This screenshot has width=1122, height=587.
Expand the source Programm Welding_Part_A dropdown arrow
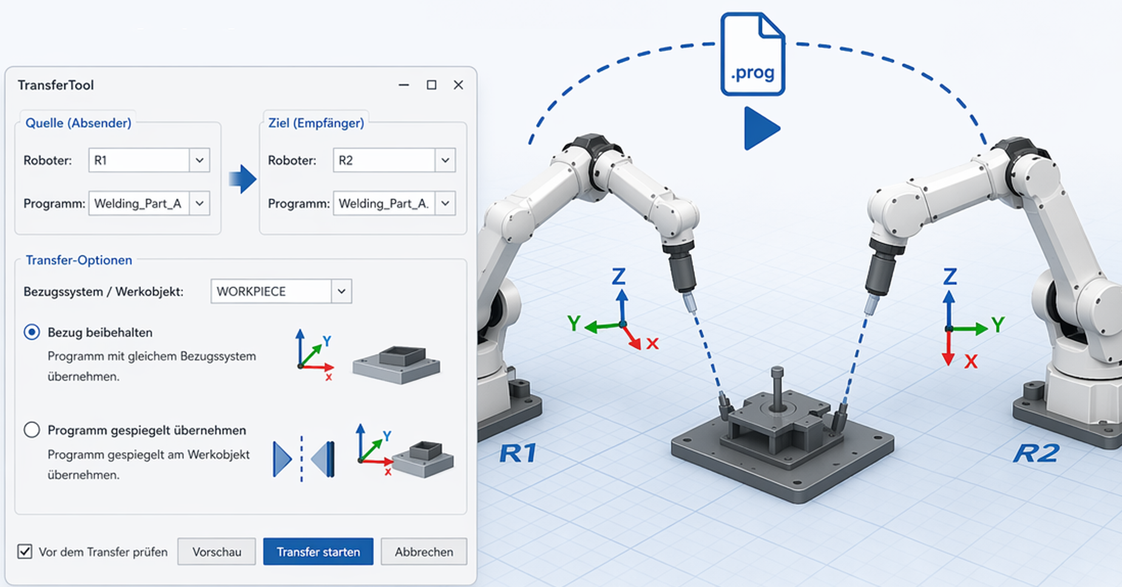coord(199,203)
